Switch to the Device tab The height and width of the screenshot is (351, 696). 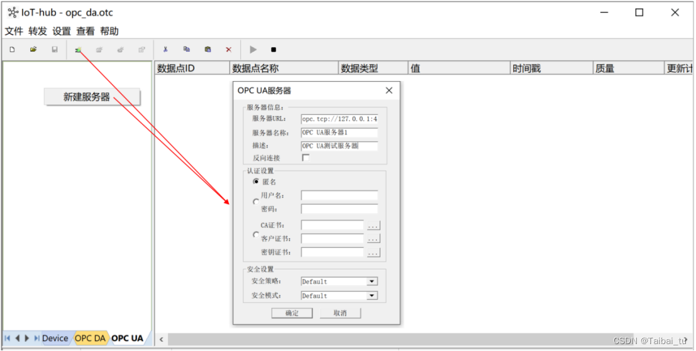click(x=55, y=338)
